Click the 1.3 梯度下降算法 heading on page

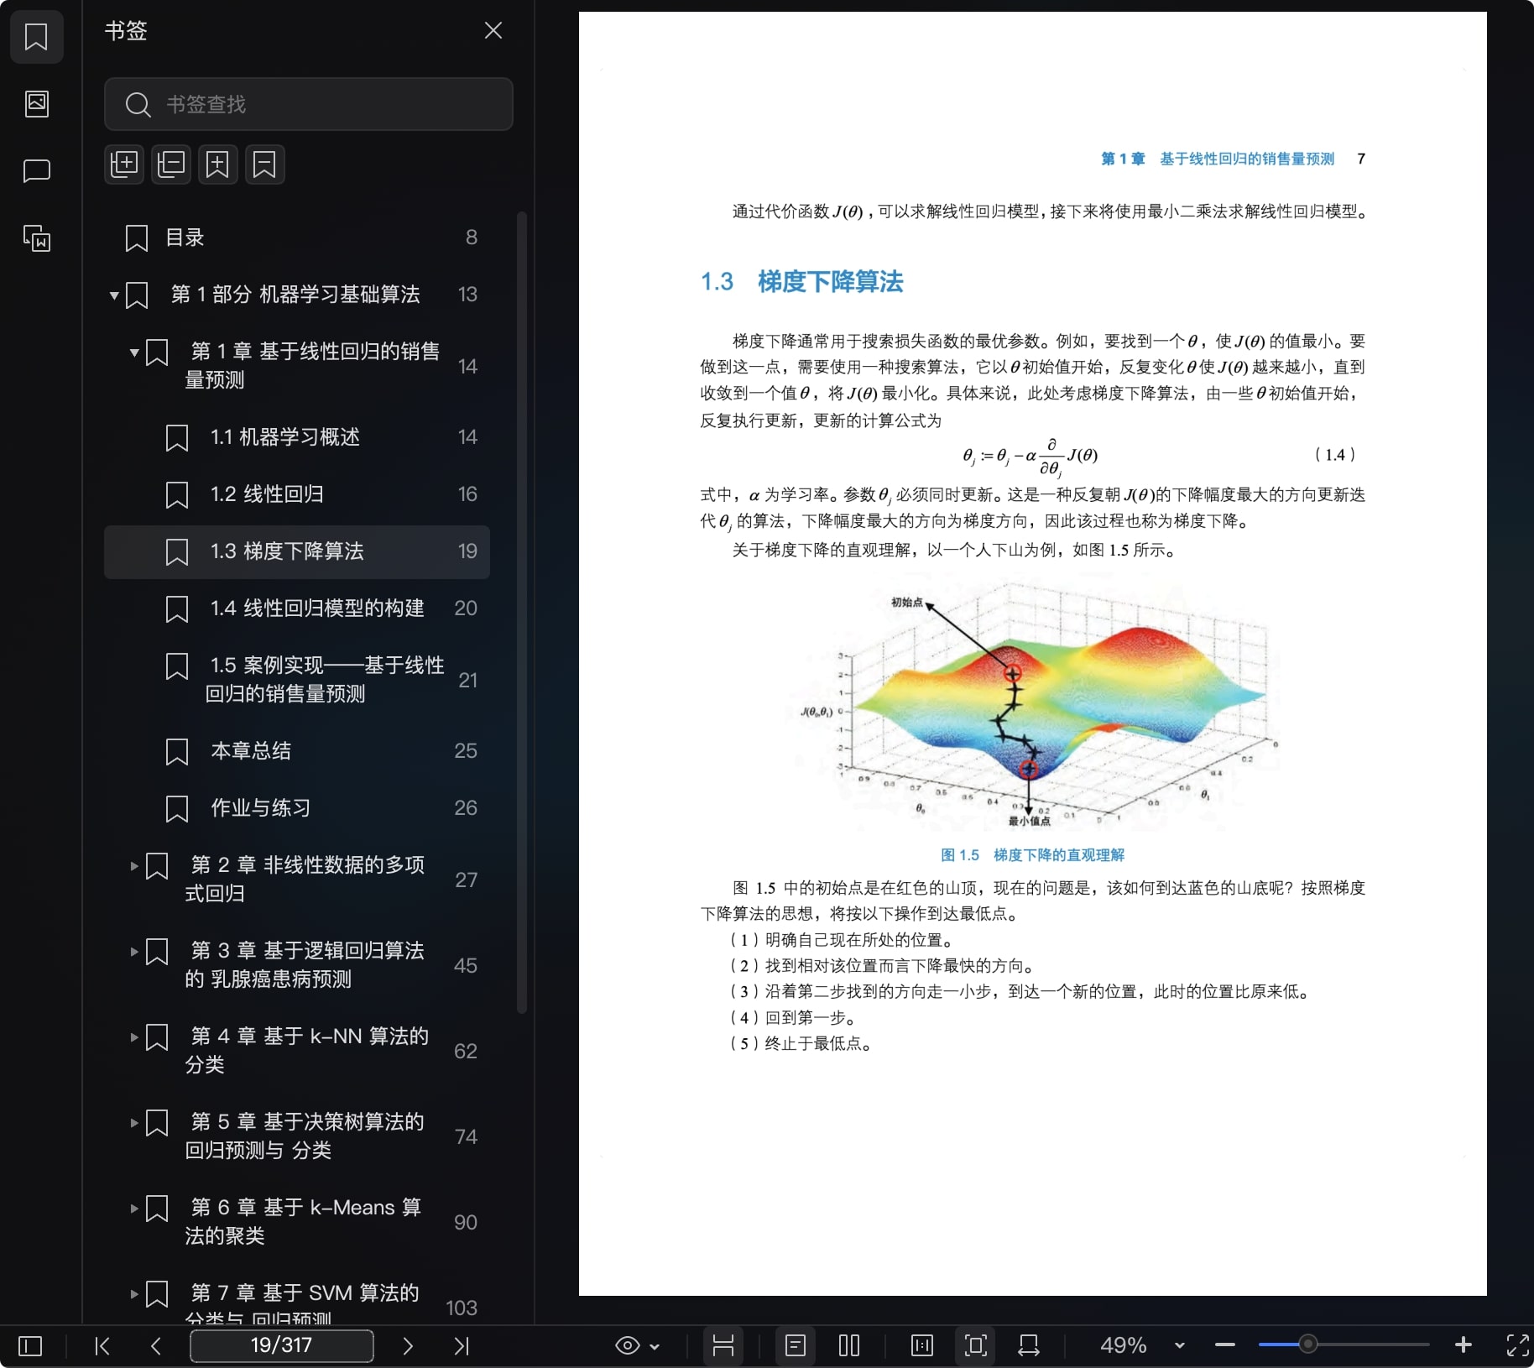pyautogui.click(x=802, y=282)
